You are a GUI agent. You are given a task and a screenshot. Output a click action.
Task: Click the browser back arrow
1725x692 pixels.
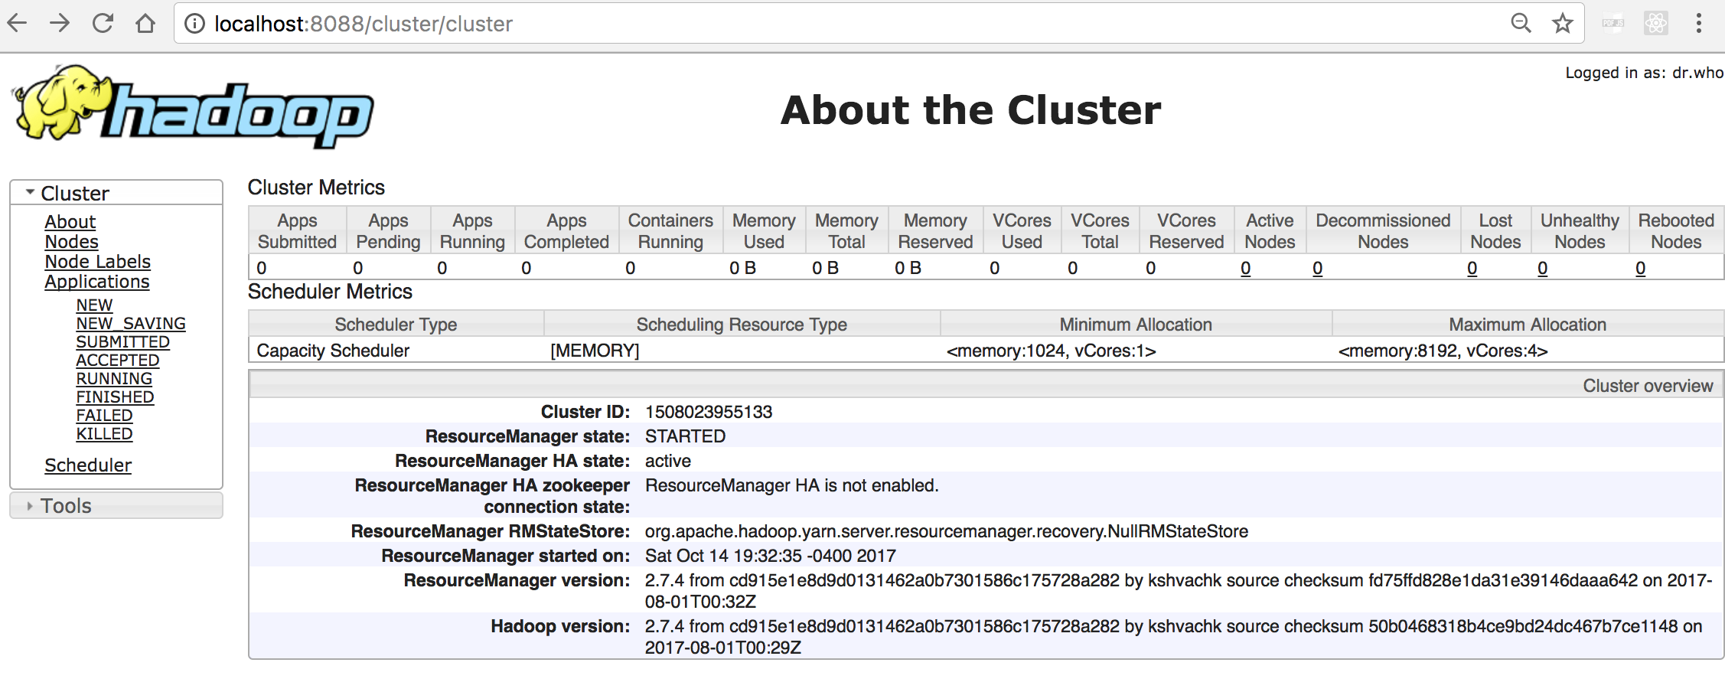[x=17, y=24]
